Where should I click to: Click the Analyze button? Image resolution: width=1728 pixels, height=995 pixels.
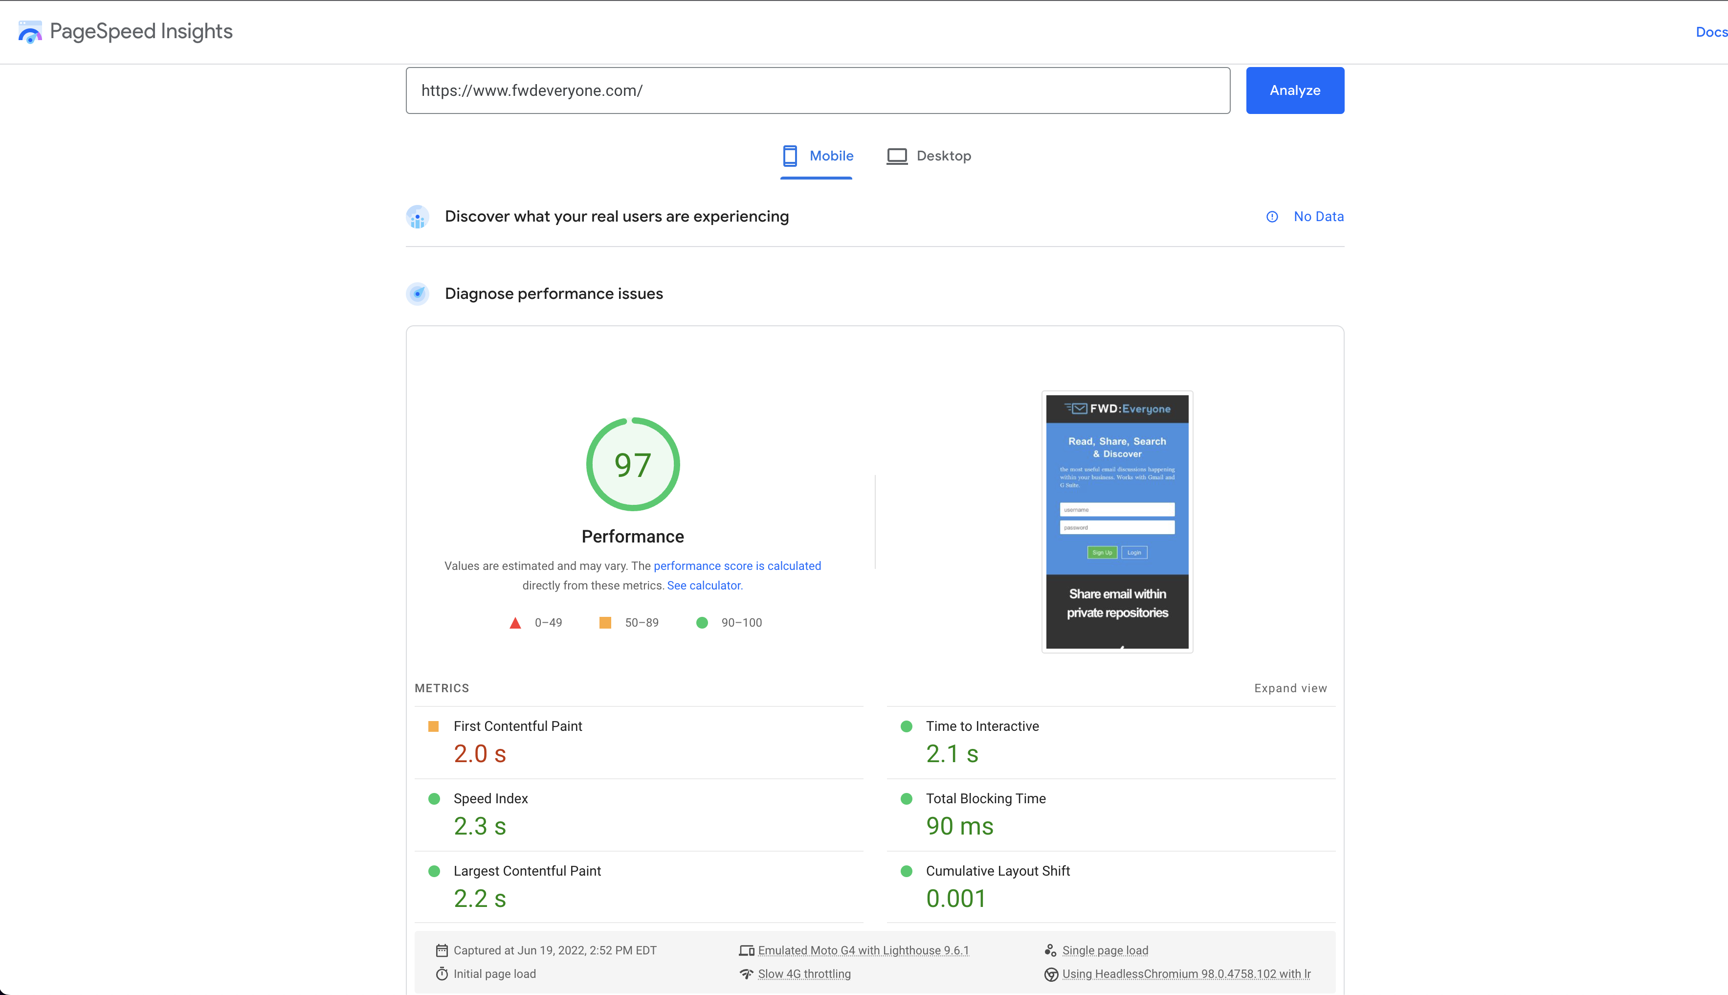coord(1295,90)
